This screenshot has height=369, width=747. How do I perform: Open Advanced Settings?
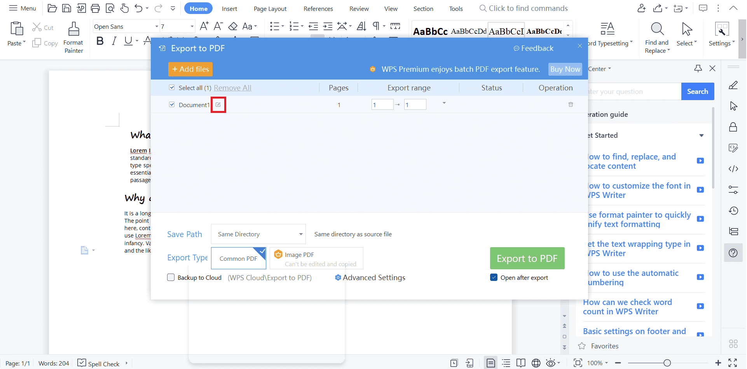(x=370, y=277)
